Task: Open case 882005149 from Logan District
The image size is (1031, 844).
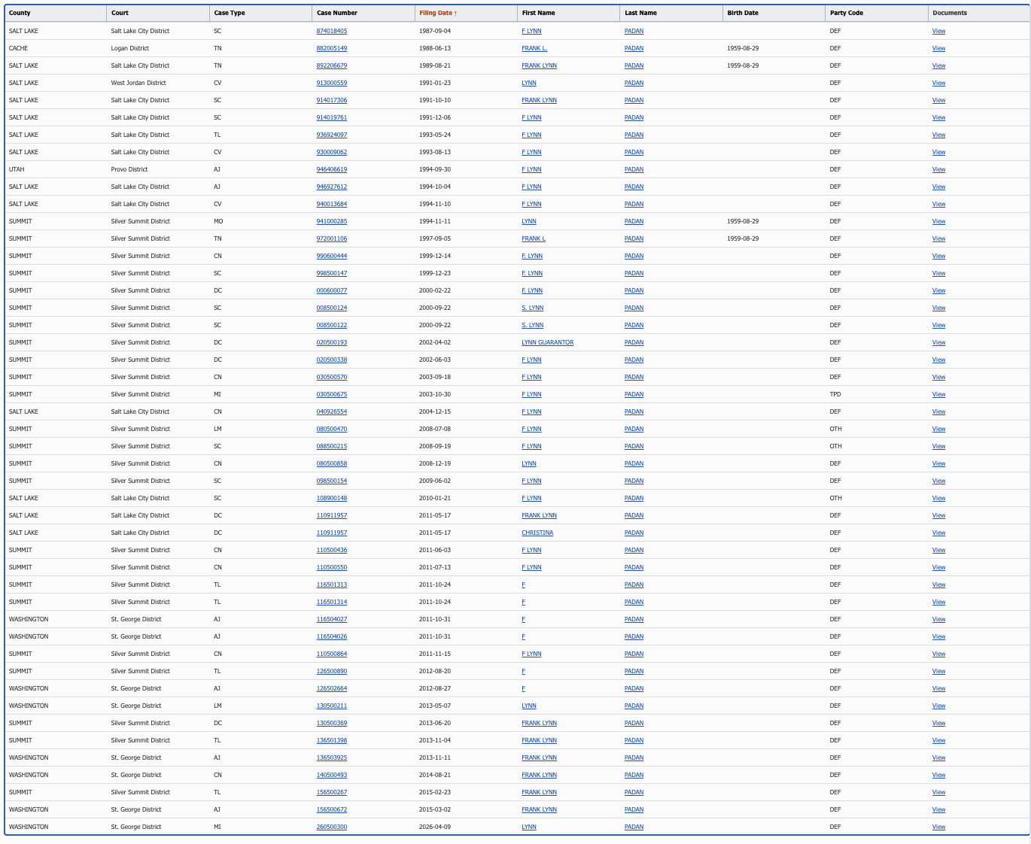Action: pos(331,48)
